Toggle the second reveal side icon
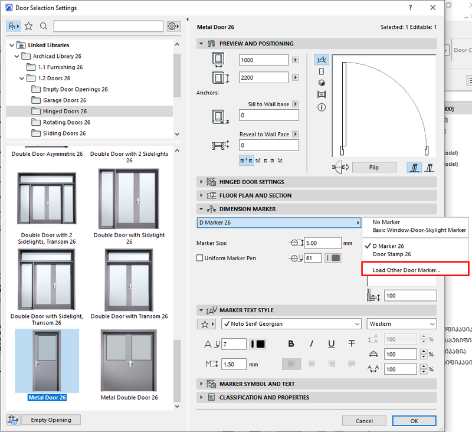The width and height of the screenshot is (472, 432). coord(430,167)
